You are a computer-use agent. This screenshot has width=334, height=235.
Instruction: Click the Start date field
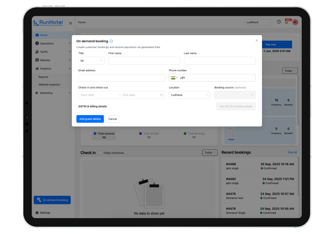(x=98, y=95)
